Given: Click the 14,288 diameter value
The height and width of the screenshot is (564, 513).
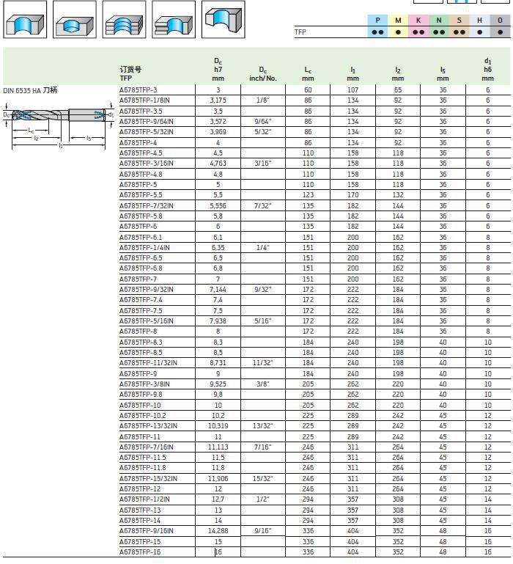Looking at the screenshot, I should tap(218, 531).
